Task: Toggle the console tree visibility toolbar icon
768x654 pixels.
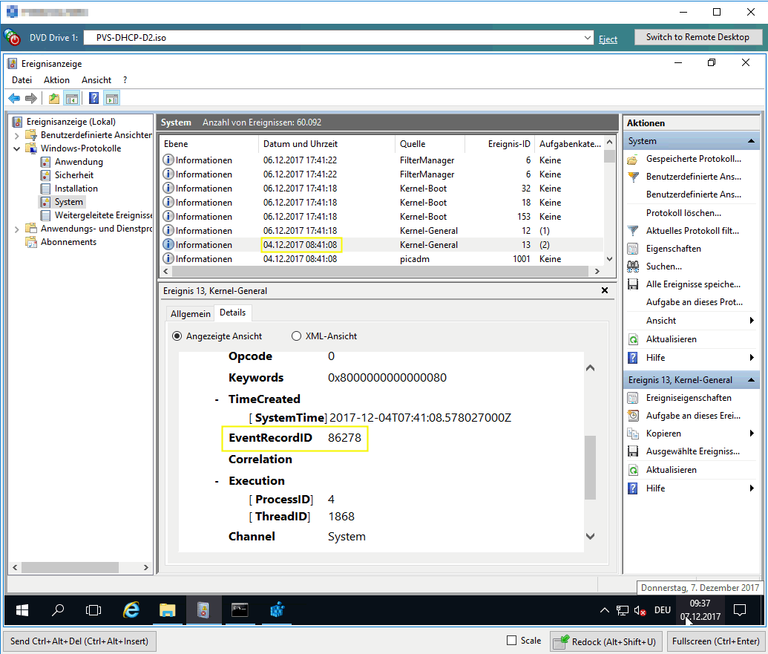Action: click(x=70, y=97)
